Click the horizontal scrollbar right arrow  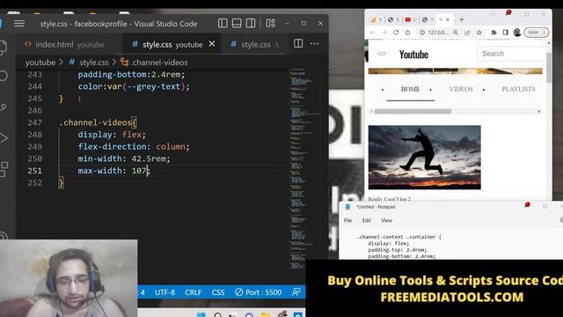tap(539, 112)
